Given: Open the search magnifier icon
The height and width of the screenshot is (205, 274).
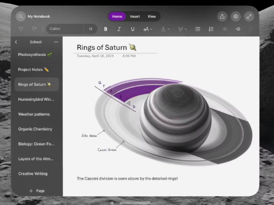Looking at the screenshot, I should click(21, 17).
